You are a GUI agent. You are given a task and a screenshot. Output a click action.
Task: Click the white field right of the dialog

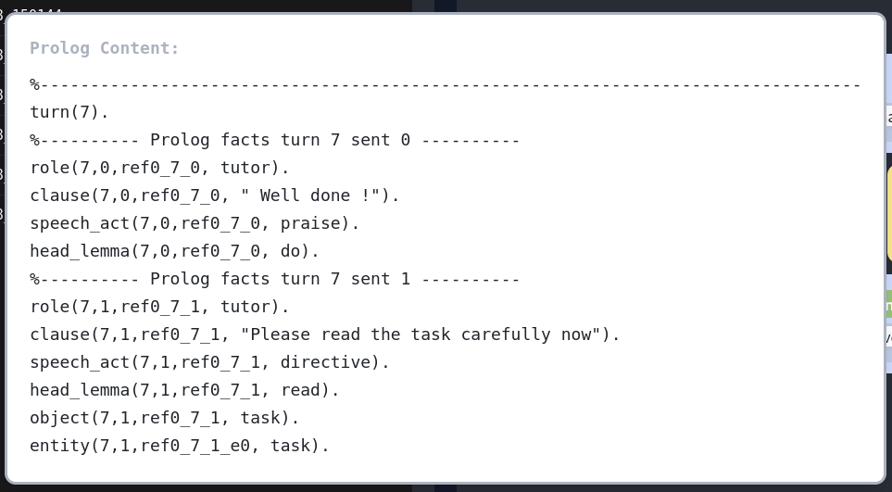(888, 117)
